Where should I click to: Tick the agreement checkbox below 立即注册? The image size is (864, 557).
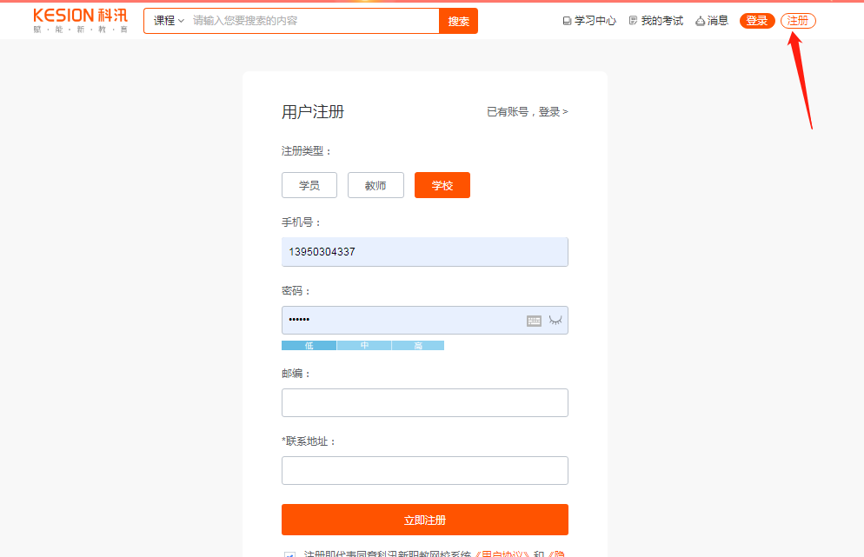coord(289,554)
